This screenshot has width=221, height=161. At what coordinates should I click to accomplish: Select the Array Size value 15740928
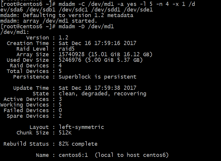[x=71, y=54]
